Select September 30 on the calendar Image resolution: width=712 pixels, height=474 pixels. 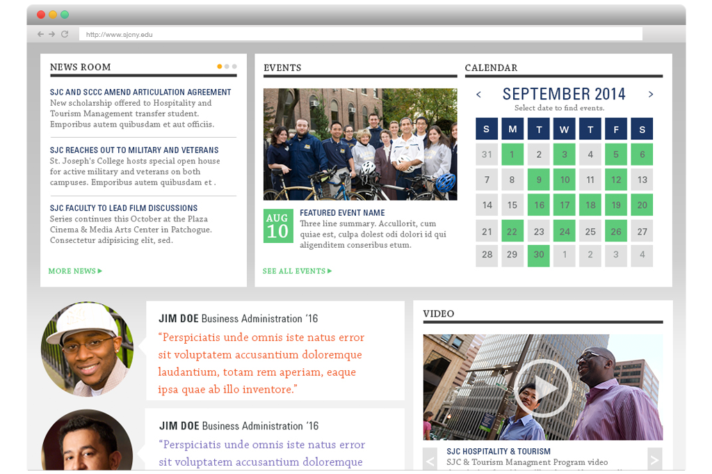click(x=539, y=255)
